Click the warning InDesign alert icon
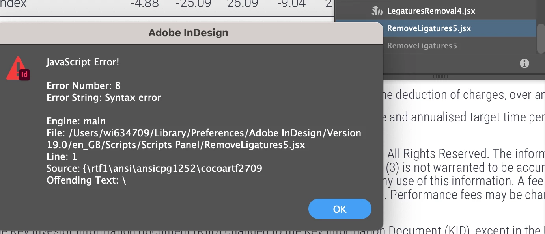 18,69
